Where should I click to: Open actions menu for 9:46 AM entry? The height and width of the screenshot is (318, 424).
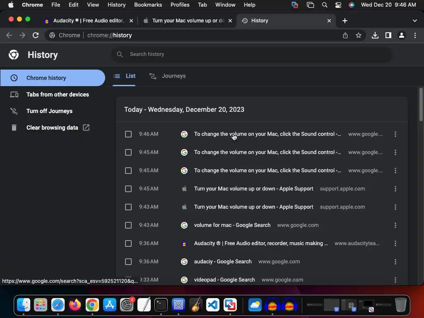395,134
